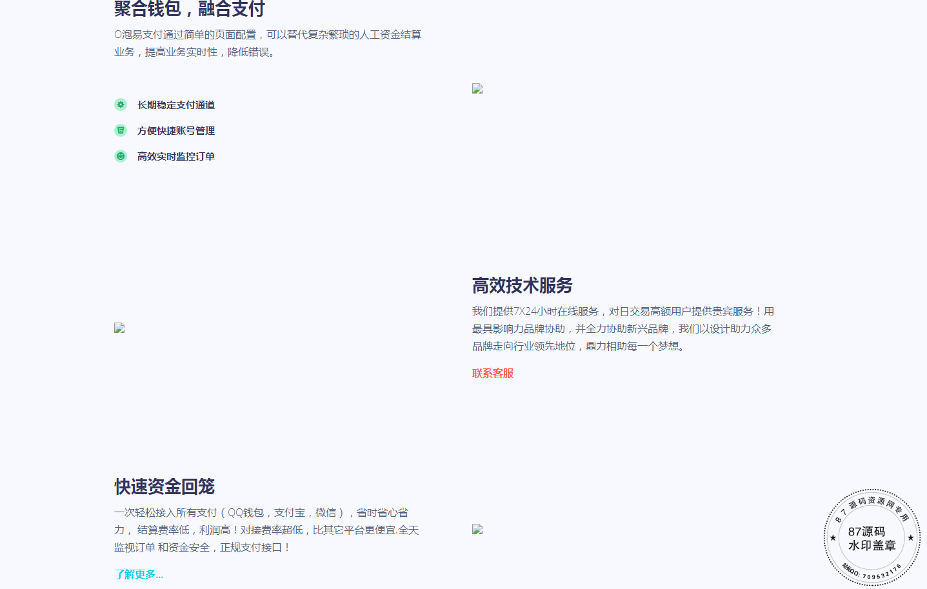Select the 长期稳定支付通道 feature text
The width and height of the screenshot is (927, 589).
pyautogui.click(x=176, y=105)
